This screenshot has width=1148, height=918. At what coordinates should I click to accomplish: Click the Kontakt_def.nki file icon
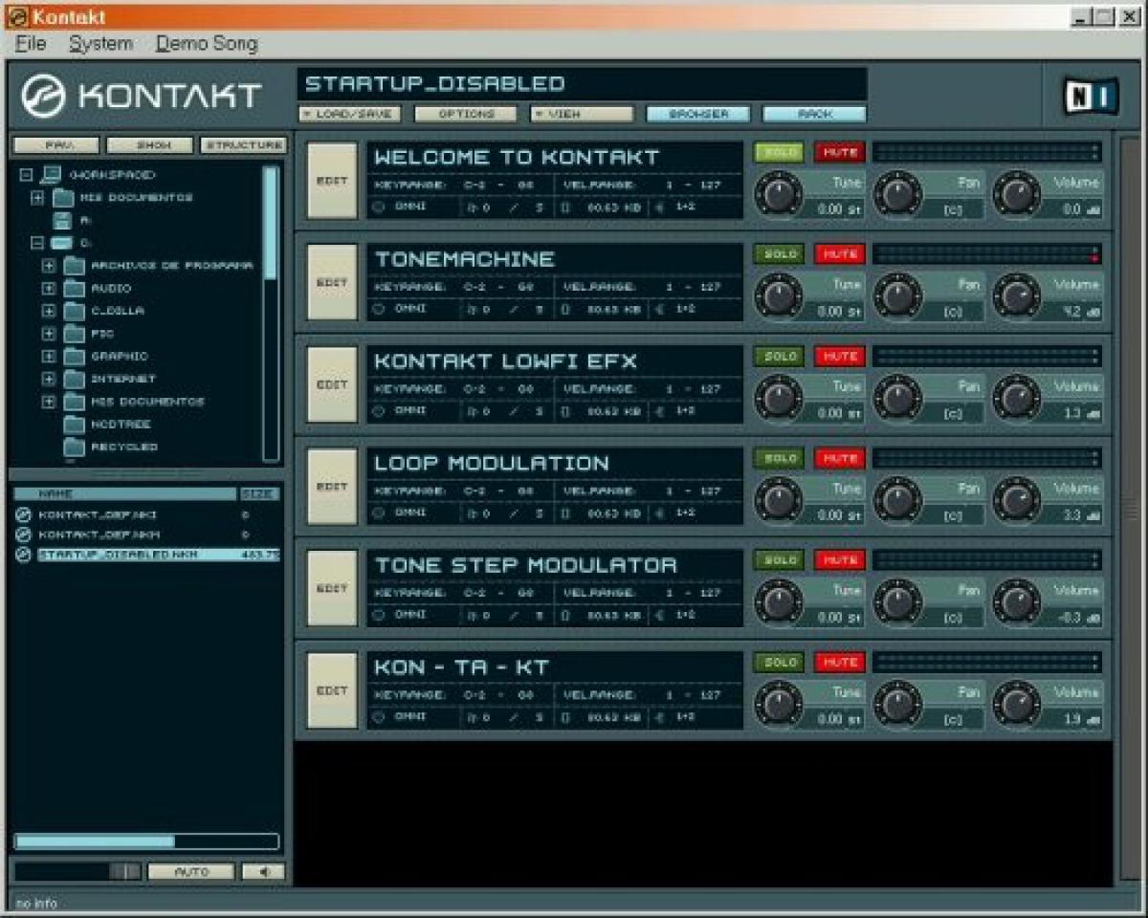[x=24, y=514]
